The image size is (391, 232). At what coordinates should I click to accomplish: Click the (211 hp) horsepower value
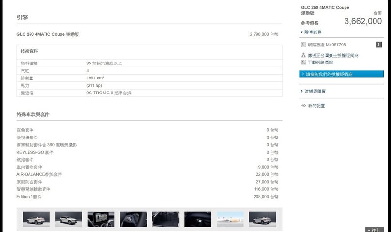point(94,86)
